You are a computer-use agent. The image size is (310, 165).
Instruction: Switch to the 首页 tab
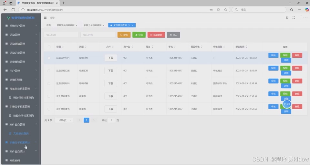pyautogui.click(x=48, y=25)
